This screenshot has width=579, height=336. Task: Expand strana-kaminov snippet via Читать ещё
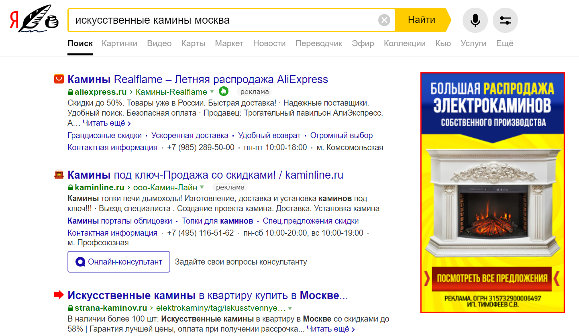click(x=331, y=329)
